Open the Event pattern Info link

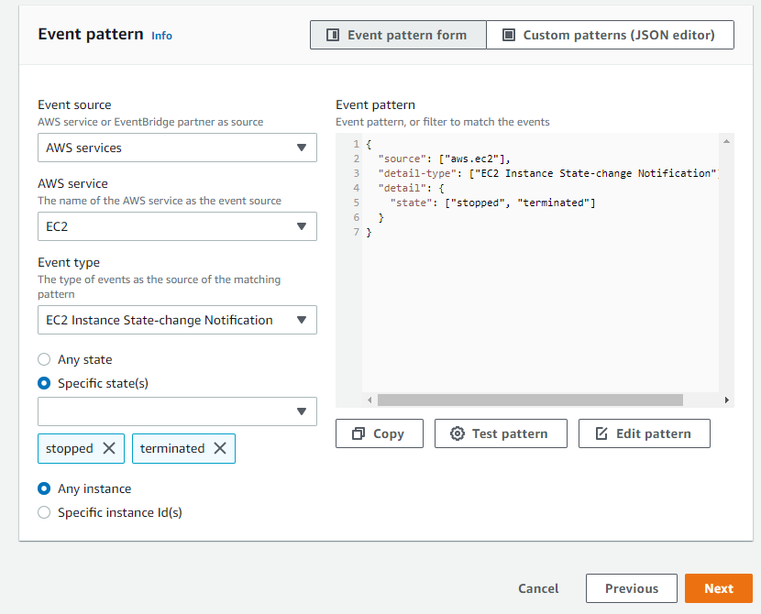click(161, 36)
